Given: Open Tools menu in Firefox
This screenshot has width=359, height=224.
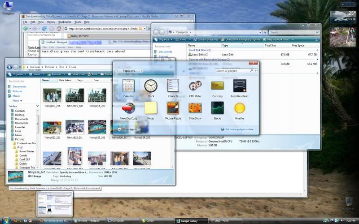Looking at the screenshot, I should coord(78,22).
